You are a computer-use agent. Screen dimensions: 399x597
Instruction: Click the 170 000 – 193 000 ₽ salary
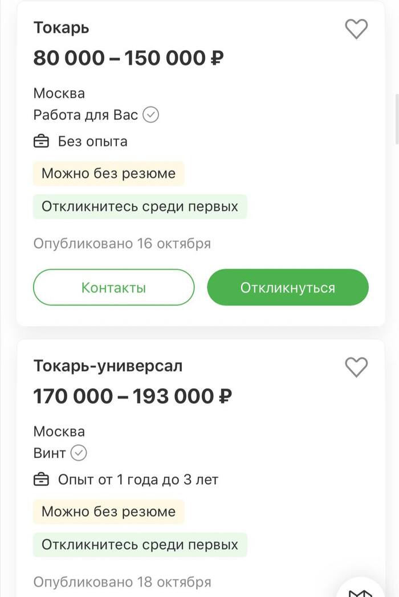pos(132,396)
